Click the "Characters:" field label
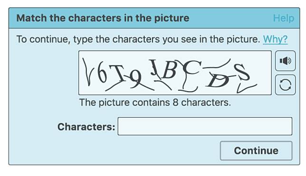Image resolution: width=306 pixels, height=176 pixels. tap(86, 127)
